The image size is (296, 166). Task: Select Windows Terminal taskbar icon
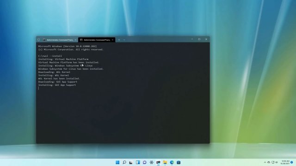158,162
